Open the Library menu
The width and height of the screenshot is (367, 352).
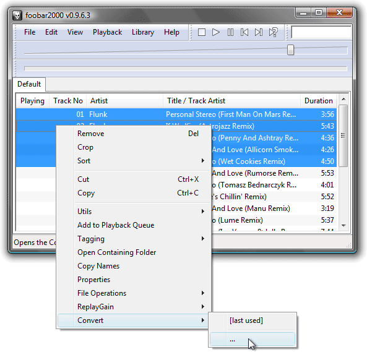tap(143, 32)
